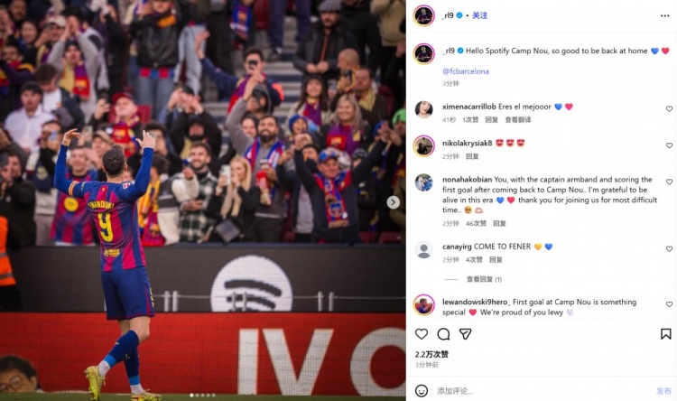Viewport: 677px width, 401px height.
Task: Share post via paper plane icon
Action: coord(465,333)
